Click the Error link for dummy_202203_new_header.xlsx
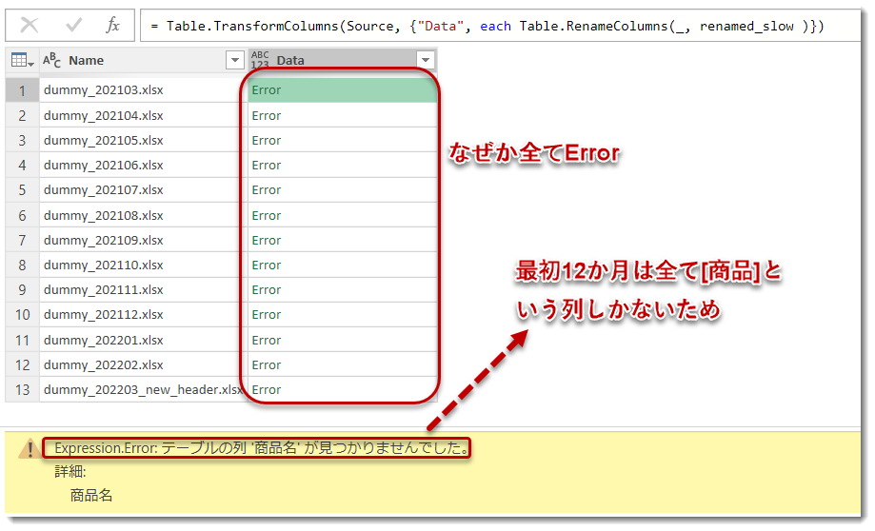The width and height of the screenshot is (875, 531). 267,389
